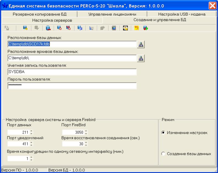Click the user account field with SYSDBA

(x=72, y=72)
